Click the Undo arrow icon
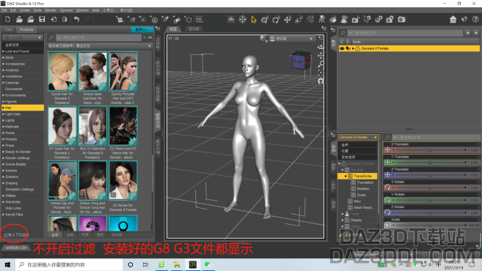This screenshot has height=271, width=482. click(x=76, y=19)
